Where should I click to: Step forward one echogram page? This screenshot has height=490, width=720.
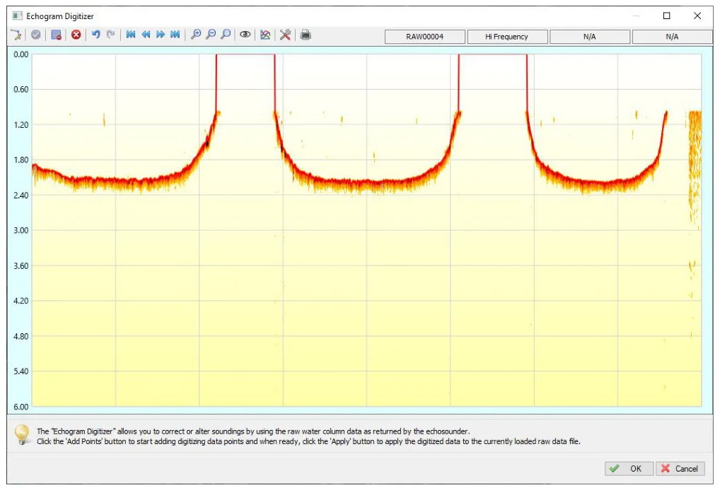[161, 35]
